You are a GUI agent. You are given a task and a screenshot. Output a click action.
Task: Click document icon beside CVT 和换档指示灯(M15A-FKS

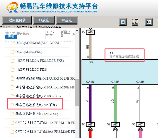(12, 123)
